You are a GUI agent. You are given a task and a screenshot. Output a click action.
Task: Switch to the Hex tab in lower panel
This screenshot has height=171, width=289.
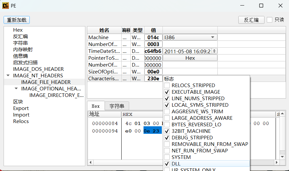tap(96, 106)
